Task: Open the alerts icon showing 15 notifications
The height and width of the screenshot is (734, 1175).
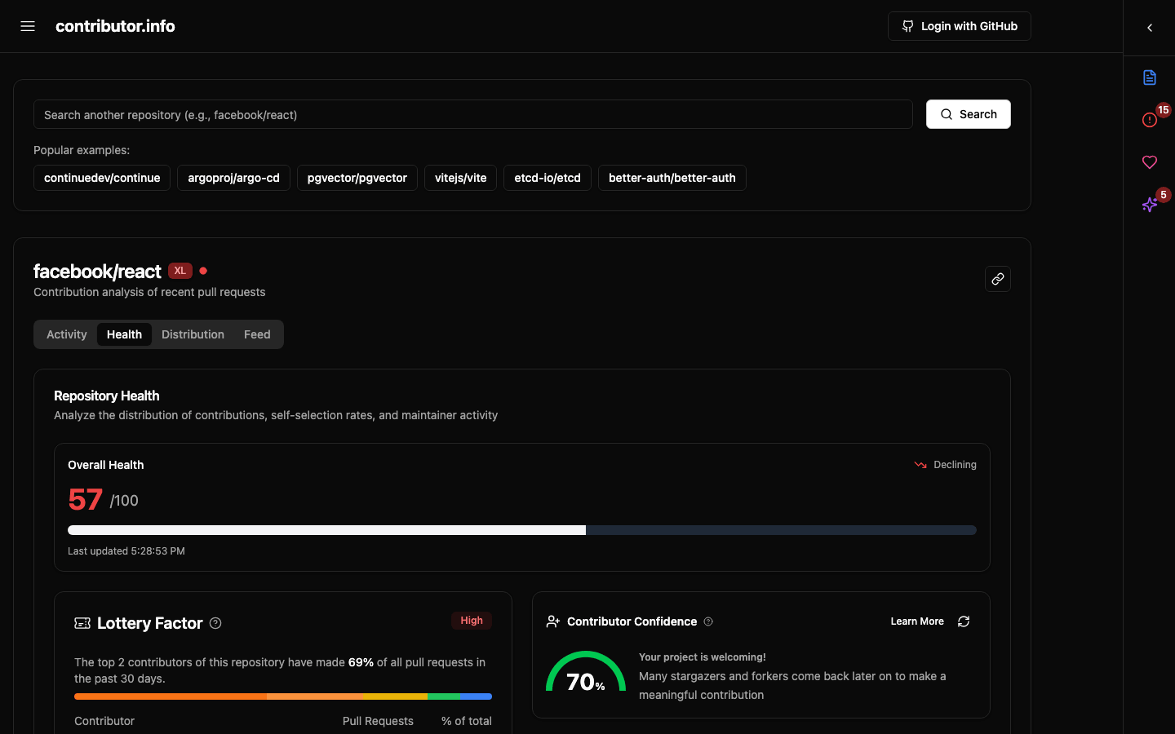Action: point(1149,120)
